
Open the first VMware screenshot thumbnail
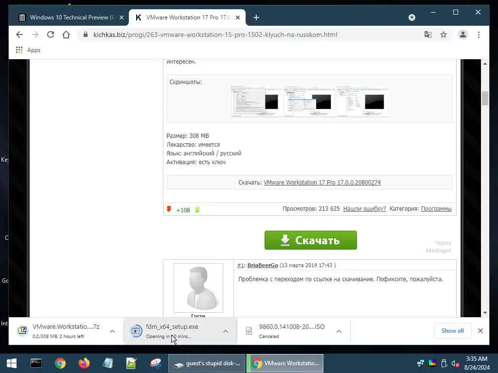pos(256,102)
